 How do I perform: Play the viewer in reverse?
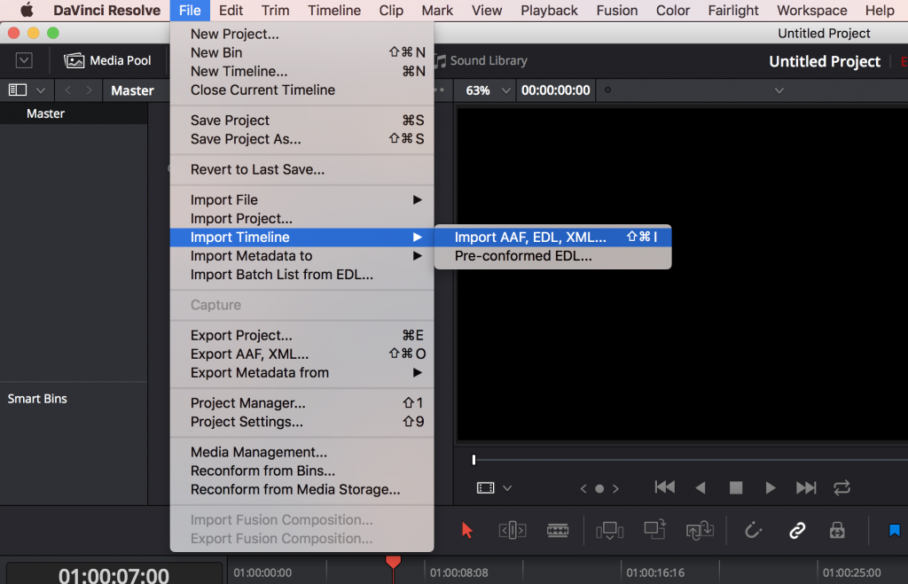click(x=701, y=488)
